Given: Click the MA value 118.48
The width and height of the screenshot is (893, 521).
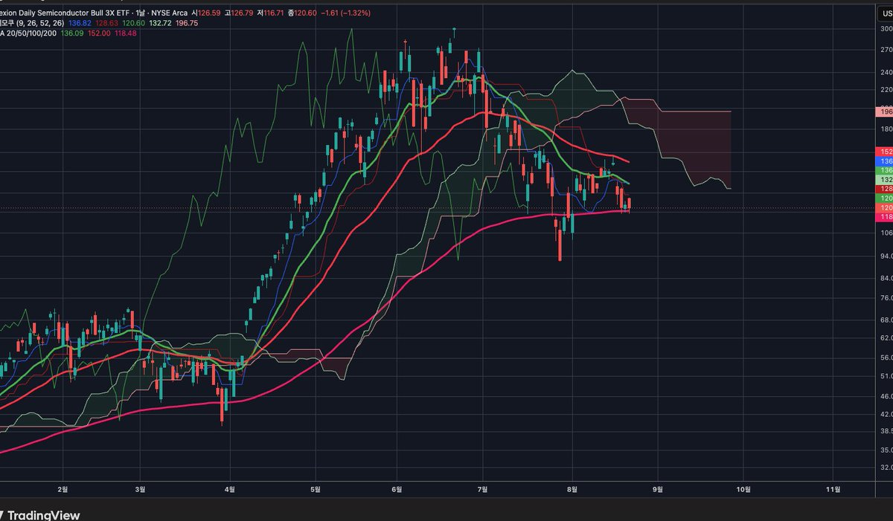Looking at the screenshot, I should pyautogui.click(x=125, y=33).
